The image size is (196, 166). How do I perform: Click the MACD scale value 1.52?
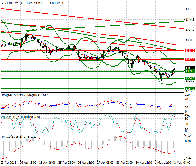tap(188, 136)
